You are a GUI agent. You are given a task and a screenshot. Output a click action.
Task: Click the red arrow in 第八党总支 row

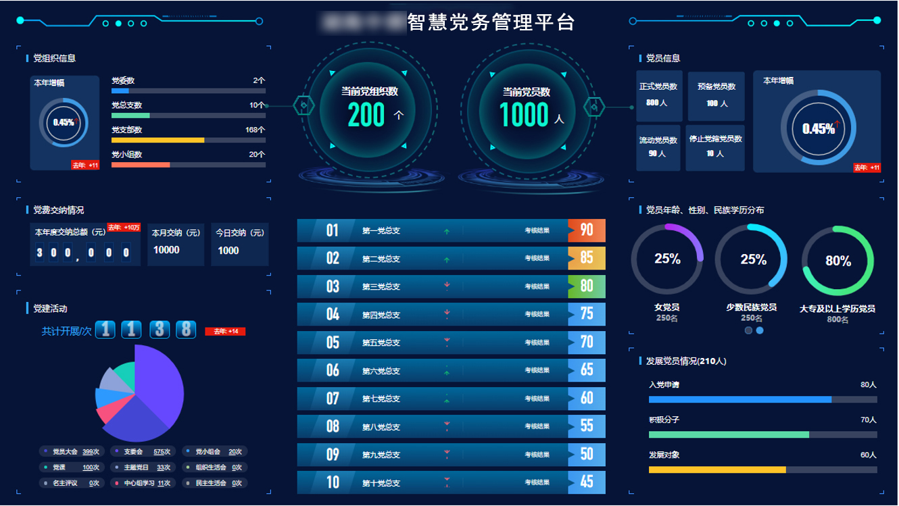446,426
